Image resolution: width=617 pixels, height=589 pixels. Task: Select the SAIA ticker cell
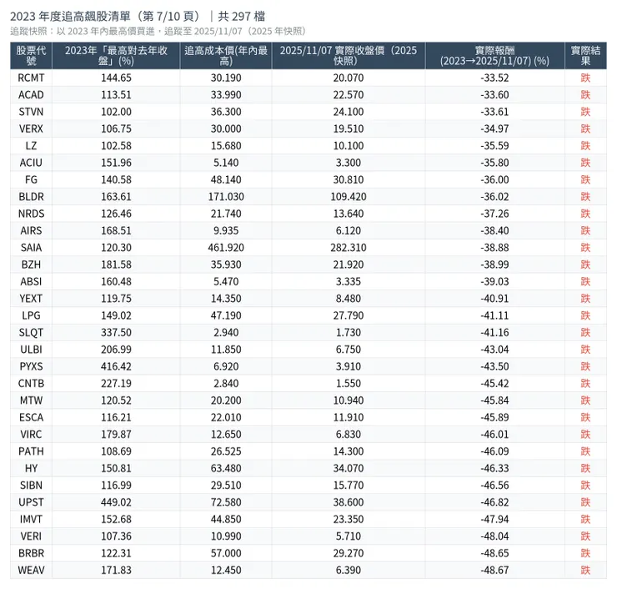tap(31, 248)
